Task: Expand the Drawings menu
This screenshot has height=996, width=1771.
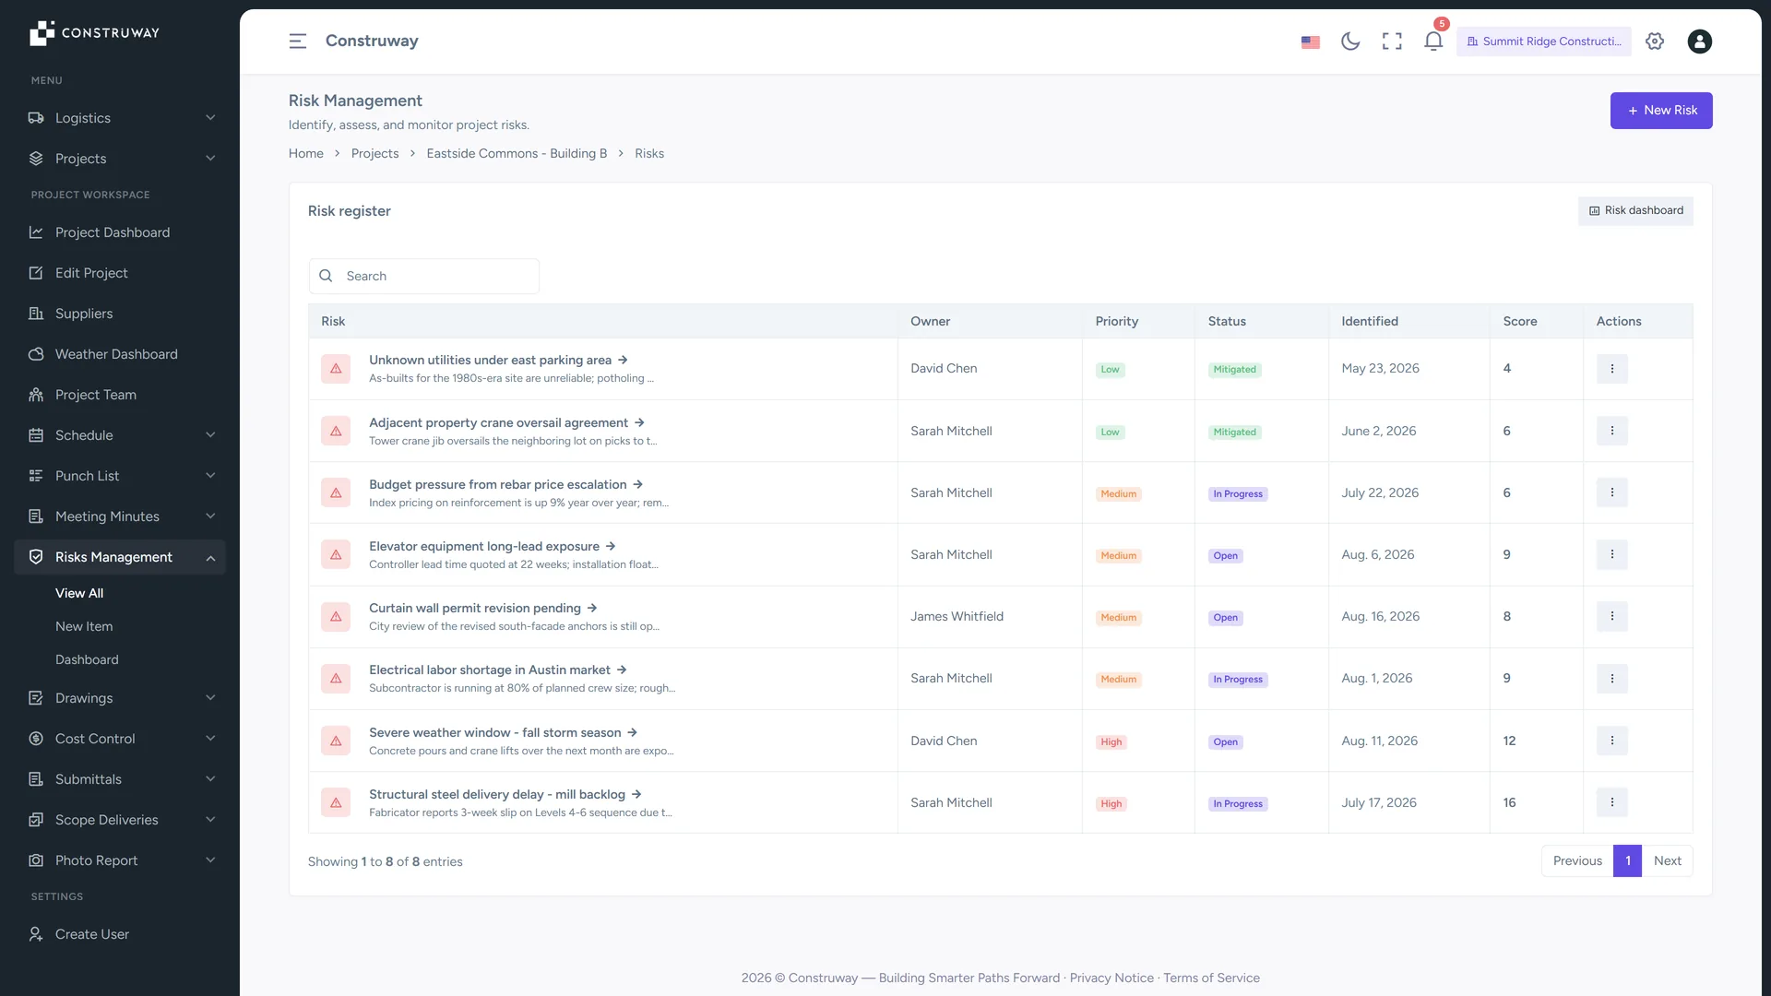Action: 120,698
